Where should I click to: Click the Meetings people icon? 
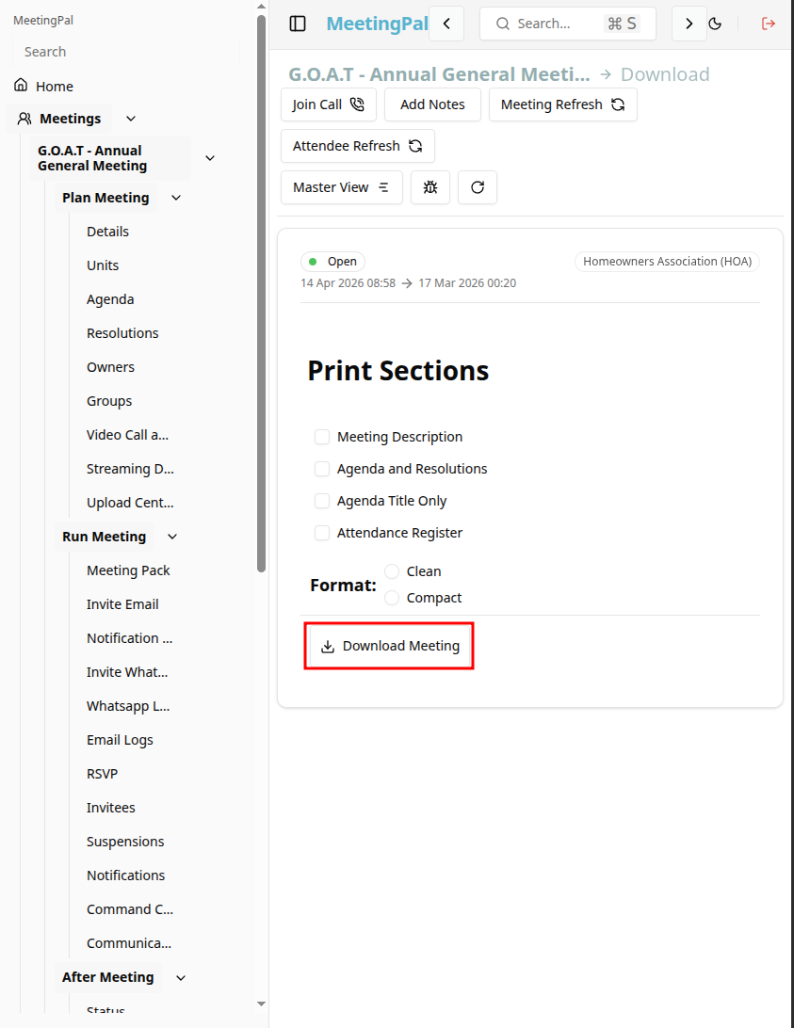click(24, 119)
